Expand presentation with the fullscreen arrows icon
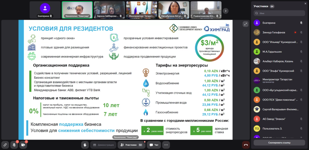The height and width of the screenshot is (150, 309). click(245, 24)
